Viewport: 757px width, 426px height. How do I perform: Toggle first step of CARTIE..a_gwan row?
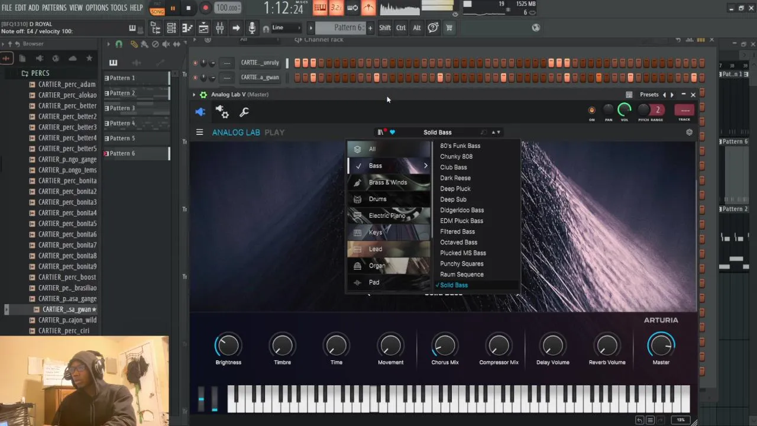(297, 78)
